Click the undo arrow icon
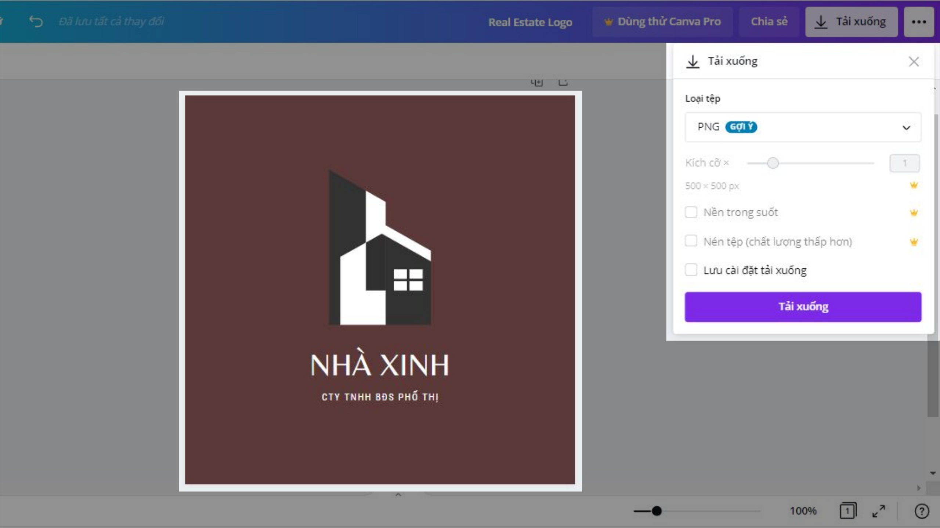The image size is (940, 528). 36,22
